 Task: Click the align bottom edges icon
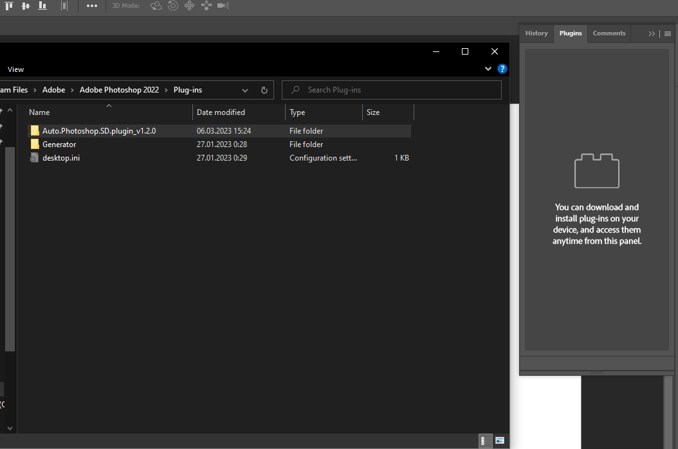[x=42, y=6]
